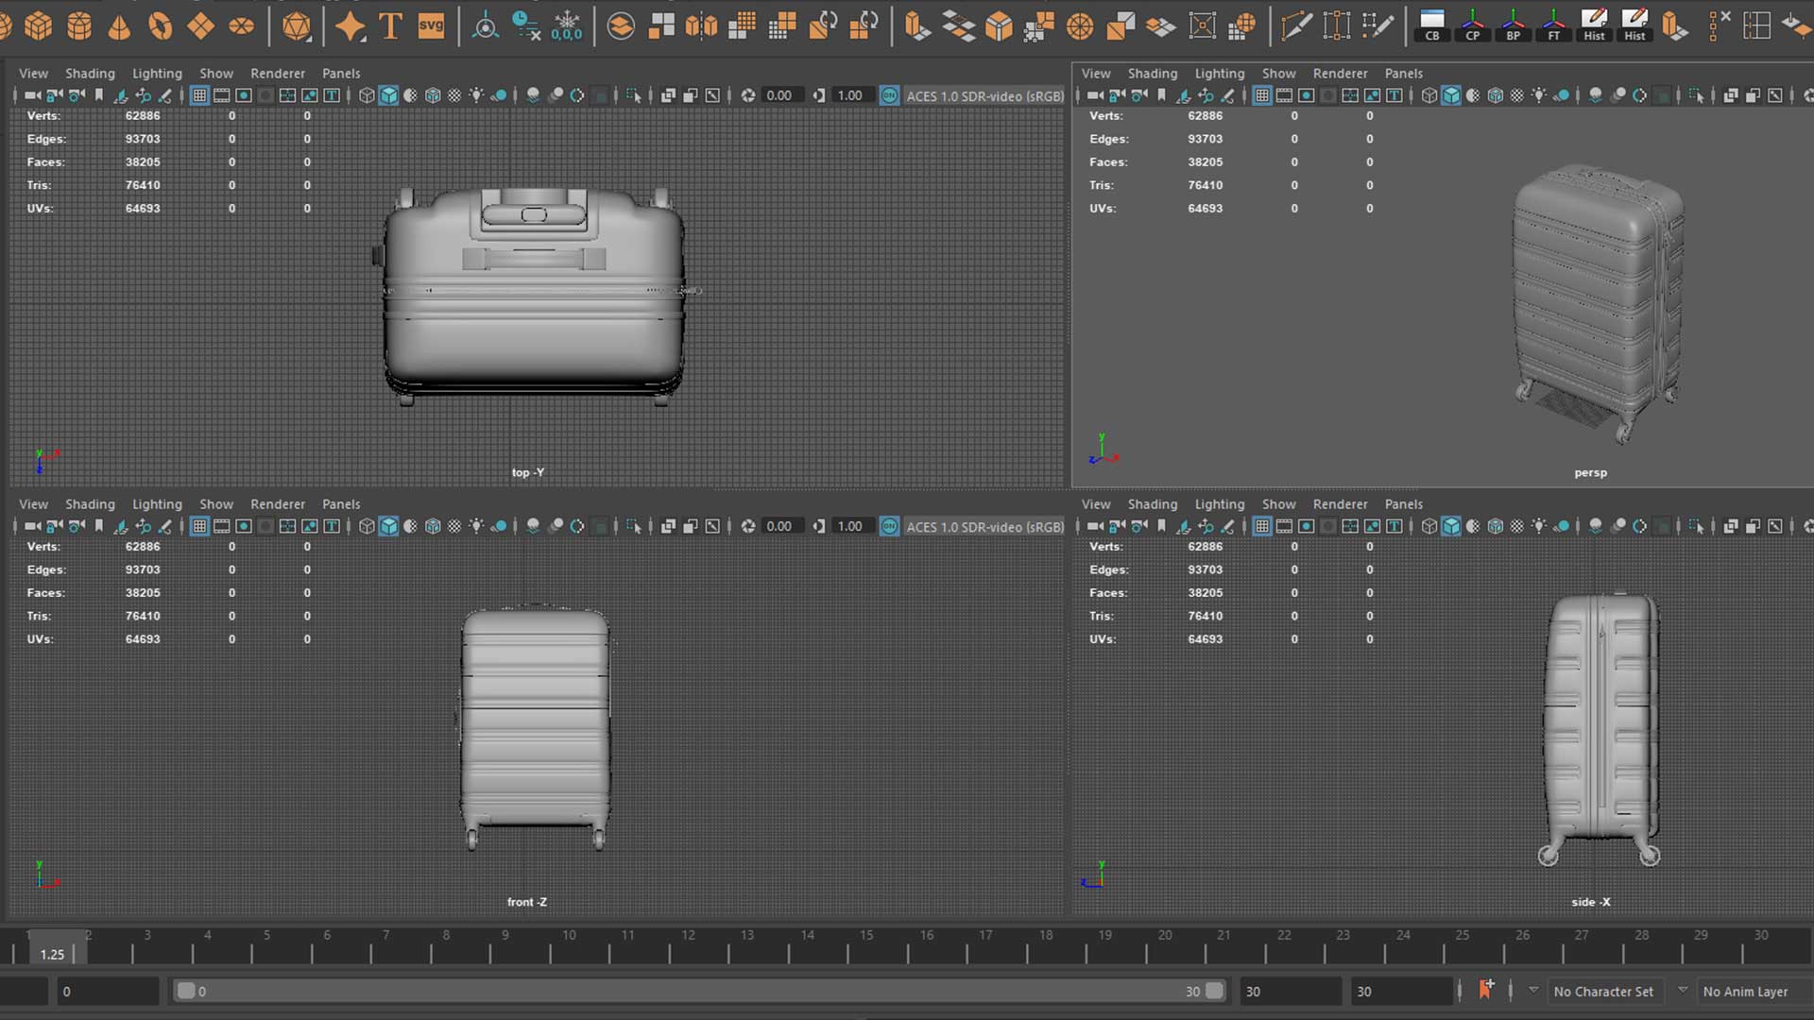Click the first Hist shelf button
This screenshot has height=1020, width=1814.
click(x=1594, y=25)
